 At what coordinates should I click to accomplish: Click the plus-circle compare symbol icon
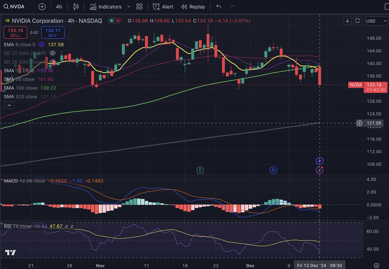pos(42,6)
